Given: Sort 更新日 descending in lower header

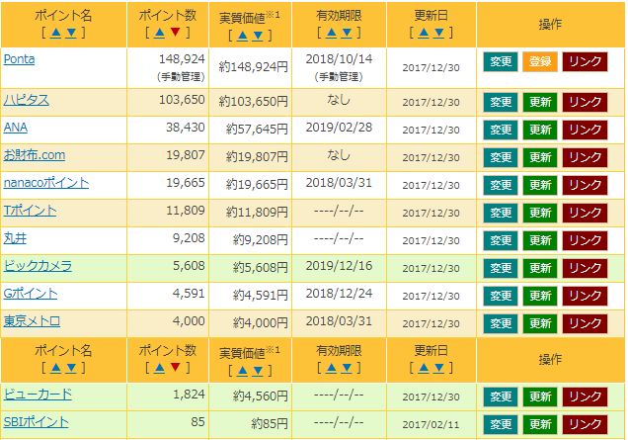Looking at the screenshot, I should (439, 368).
